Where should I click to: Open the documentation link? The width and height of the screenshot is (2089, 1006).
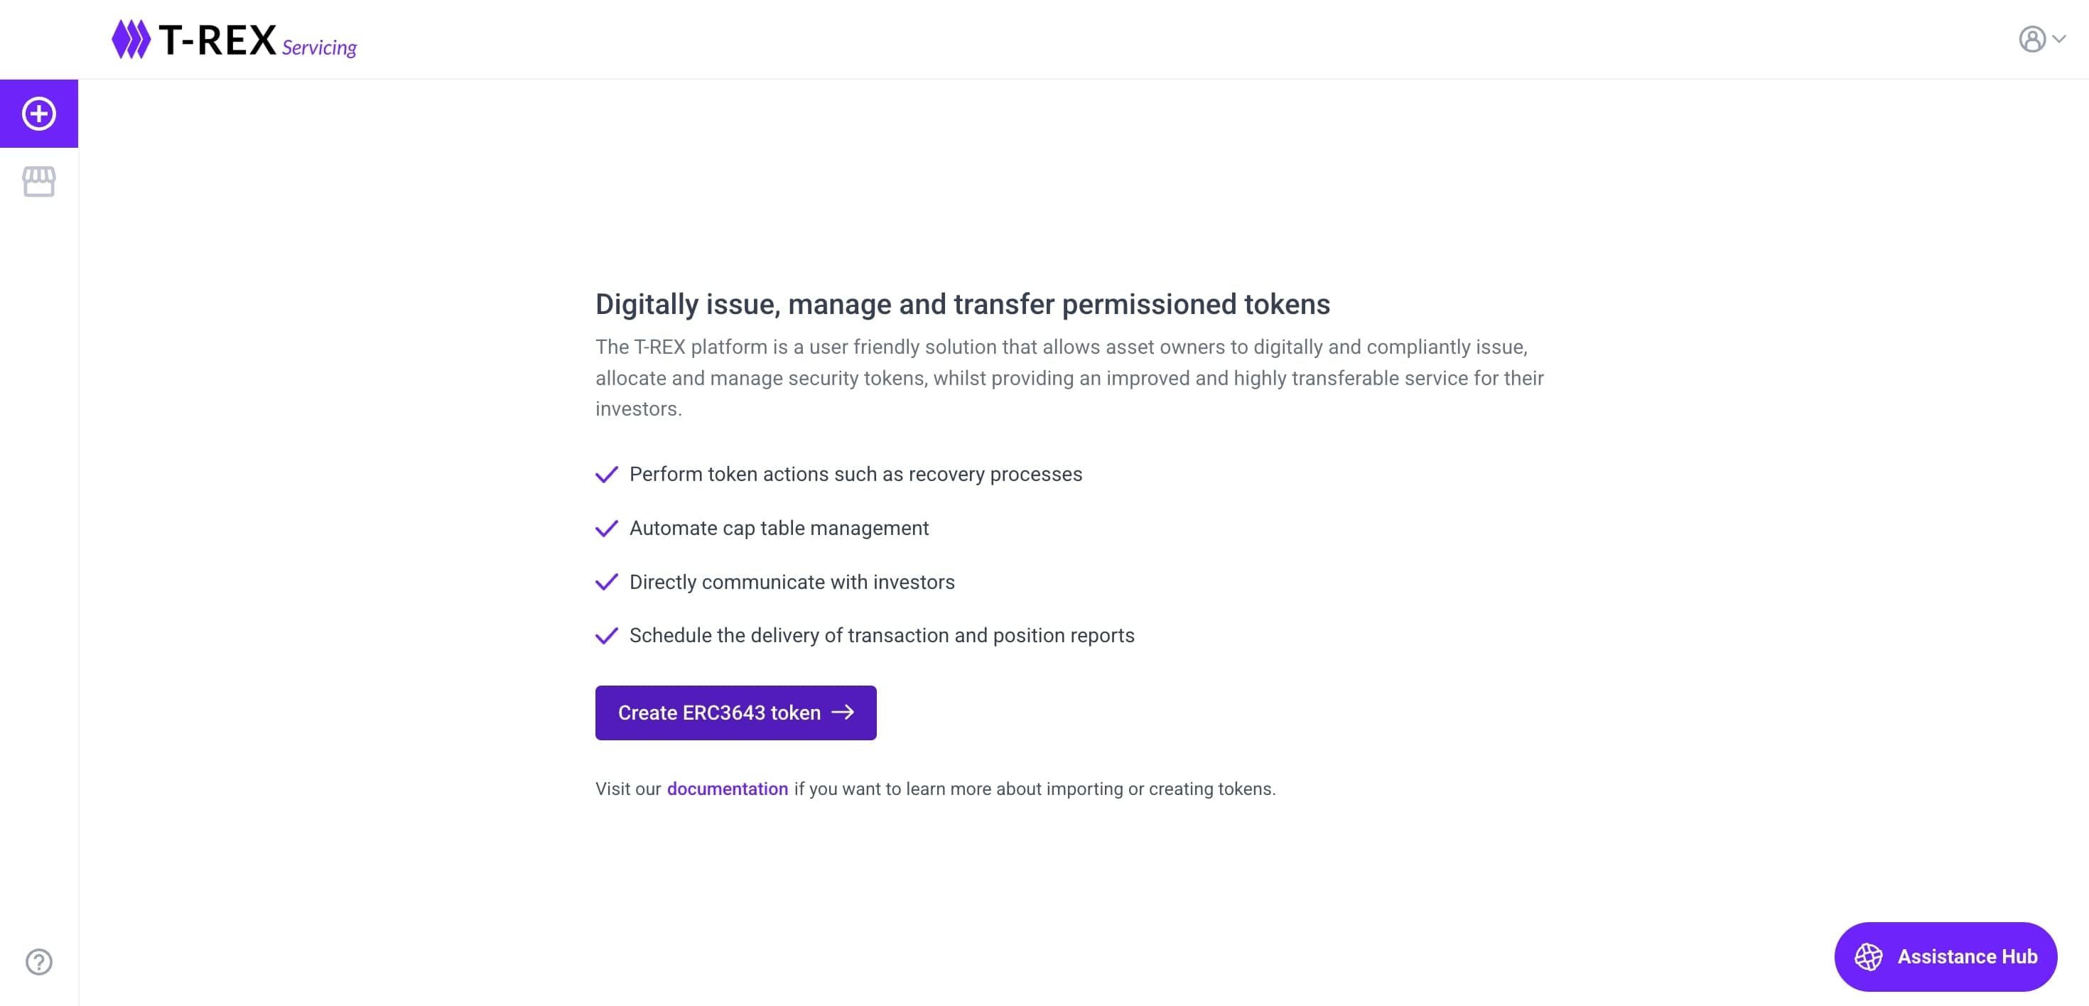[x=728, y=789]
